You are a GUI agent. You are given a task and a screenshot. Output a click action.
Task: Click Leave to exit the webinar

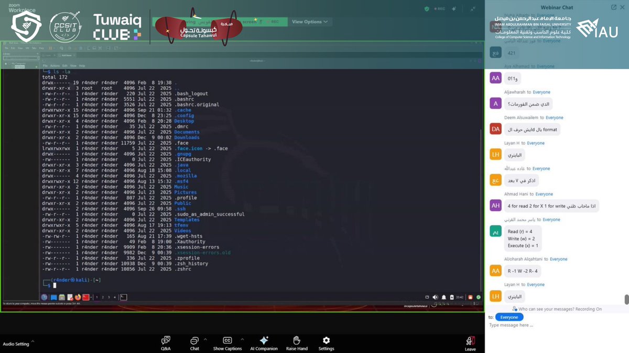point(470,344)
